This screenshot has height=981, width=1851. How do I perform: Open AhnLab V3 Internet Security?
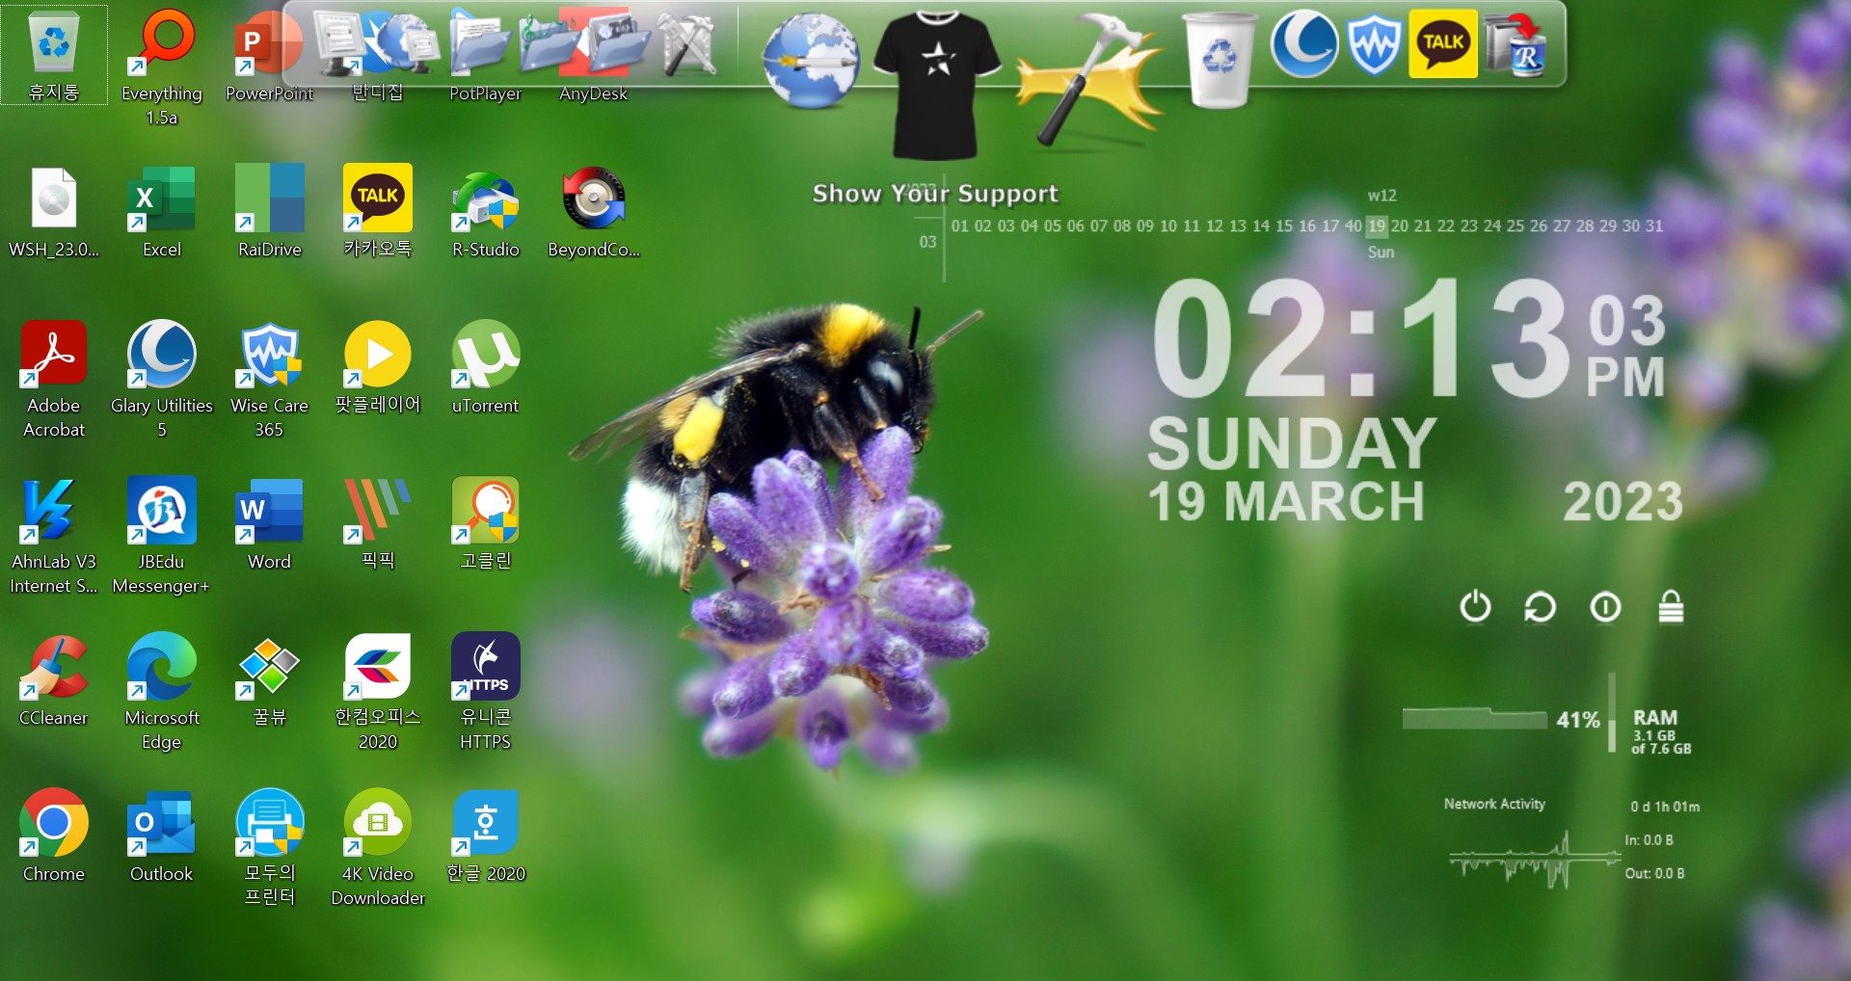[54, 536]
